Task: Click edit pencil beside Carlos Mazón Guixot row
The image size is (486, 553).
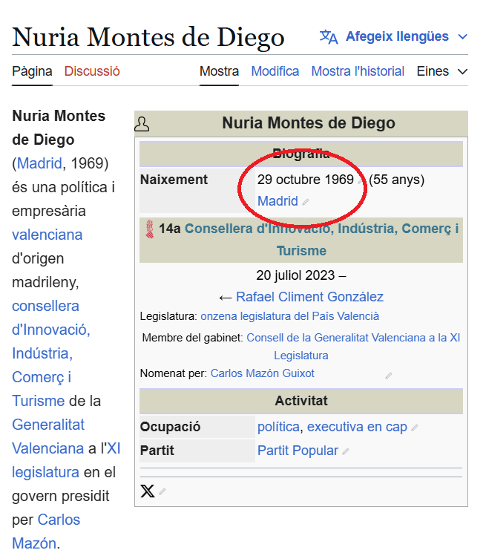Action: click(388, 376)
